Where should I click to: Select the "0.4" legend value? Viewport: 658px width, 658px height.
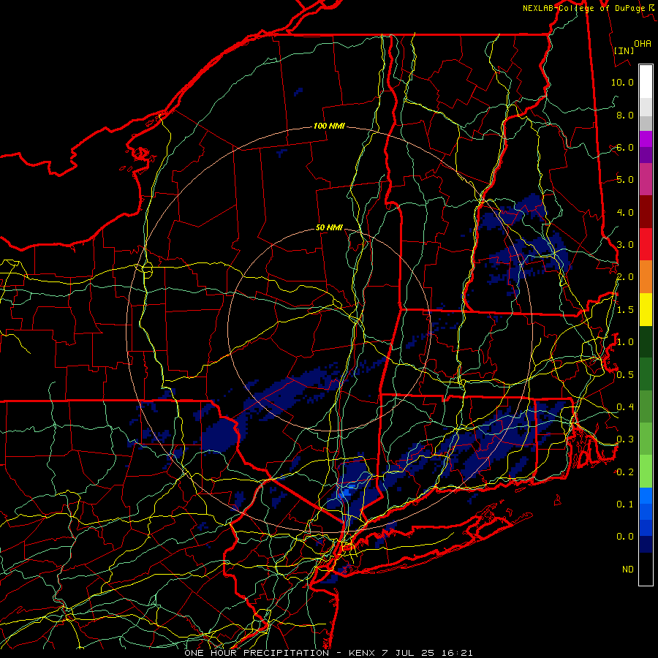coord(625,406)
